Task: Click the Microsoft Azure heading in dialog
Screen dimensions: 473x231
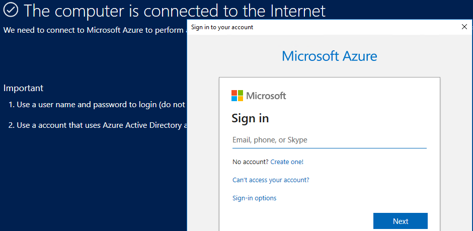Action: click(x=330, y=56)
